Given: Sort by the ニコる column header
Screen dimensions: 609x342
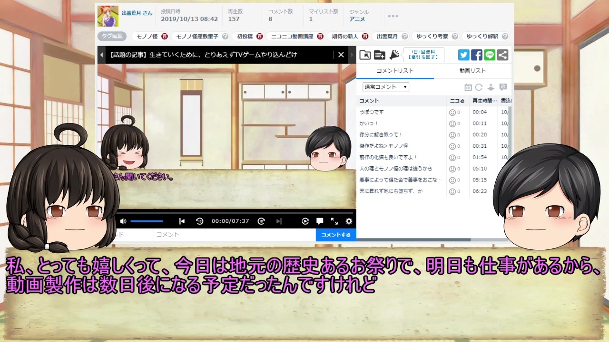Looking at the screenshot, I should (x=457, y=101).
